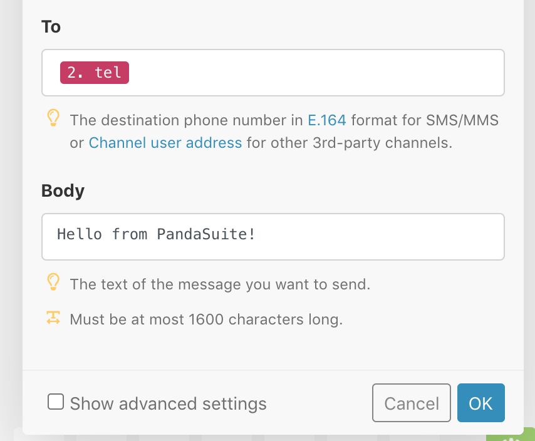This screenshot has height=441, width=535.
Task: Click the "Must be at most 1600 characters" hint
Action: pos(207,319)
